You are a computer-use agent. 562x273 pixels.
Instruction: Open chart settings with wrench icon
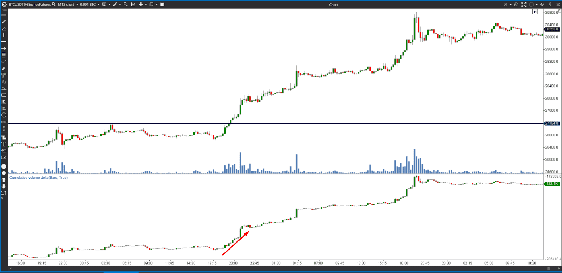tap(542, 5)
